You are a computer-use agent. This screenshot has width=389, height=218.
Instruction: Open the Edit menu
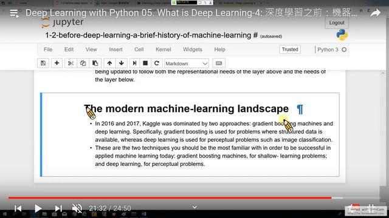[69, 50]
